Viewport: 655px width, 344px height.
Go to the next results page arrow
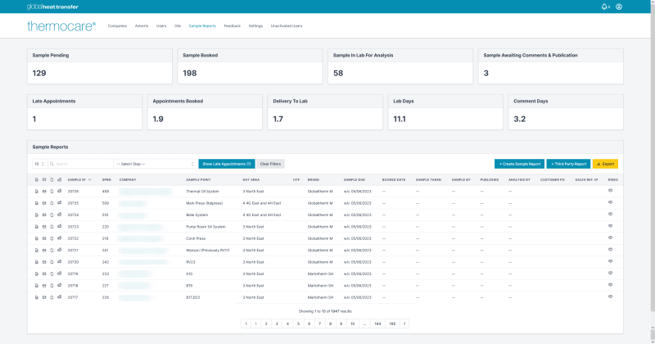404,324
